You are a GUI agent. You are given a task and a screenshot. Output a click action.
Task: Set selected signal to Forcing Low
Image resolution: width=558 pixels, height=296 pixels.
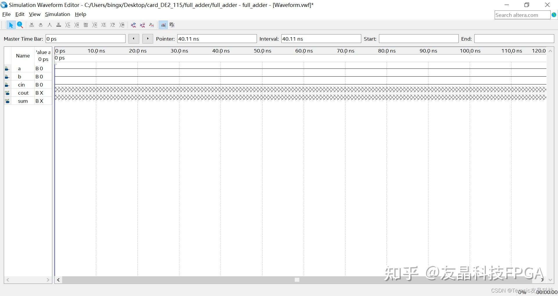click(41, 25)
